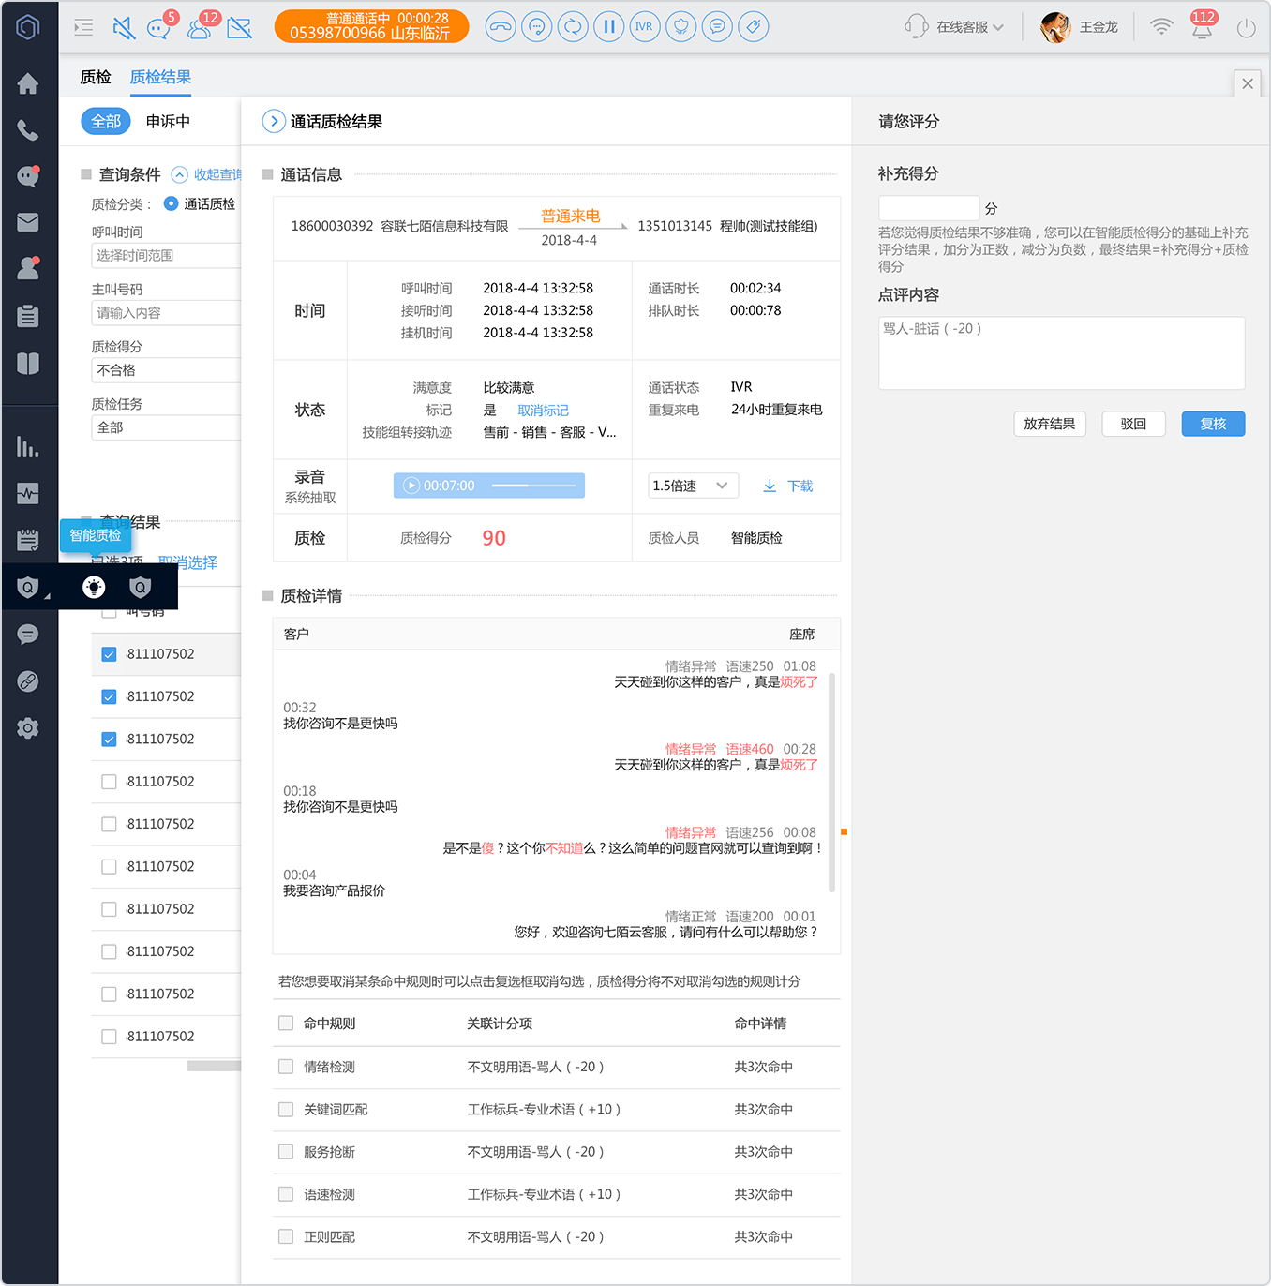Click the 取消标记 link
The width and height of the screenshot is (1271, 1286).
[543, 411]
